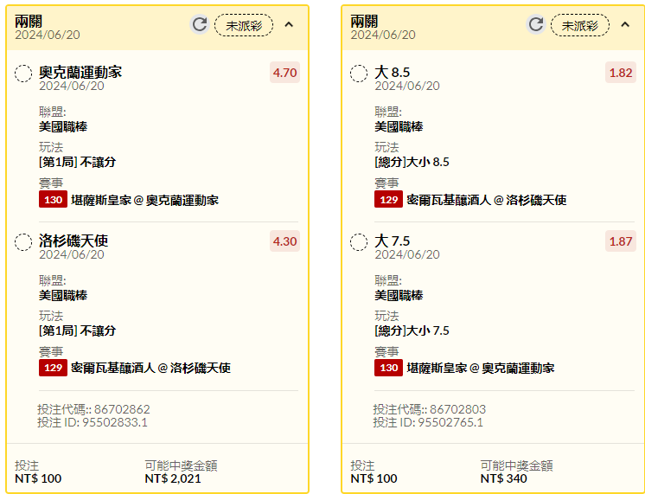The height and width of the screenshot is (494, 645).
Task: Collapse the right bet card with the chevron
Action: (625, 25)
